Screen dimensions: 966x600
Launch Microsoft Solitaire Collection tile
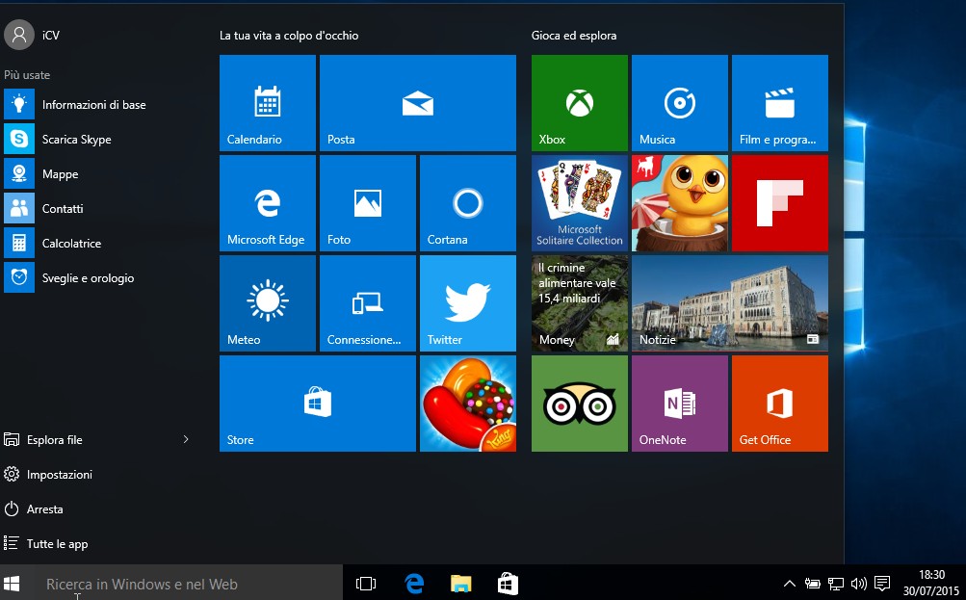coord(580,203)
